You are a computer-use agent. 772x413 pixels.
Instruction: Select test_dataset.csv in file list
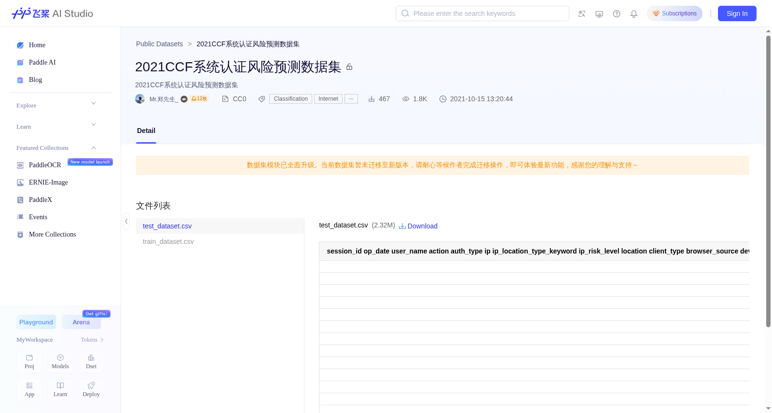[x=220, y=226]
